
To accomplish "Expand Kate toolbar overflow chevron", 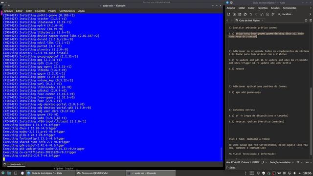I will point(310,14).
